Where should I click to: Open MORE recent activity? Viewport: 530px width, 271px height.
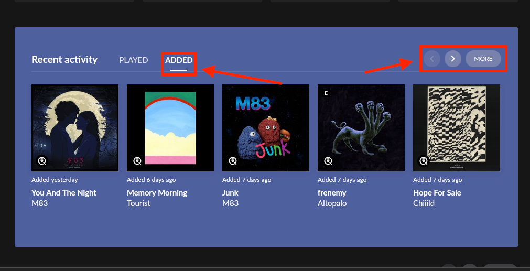click(483, 59)
